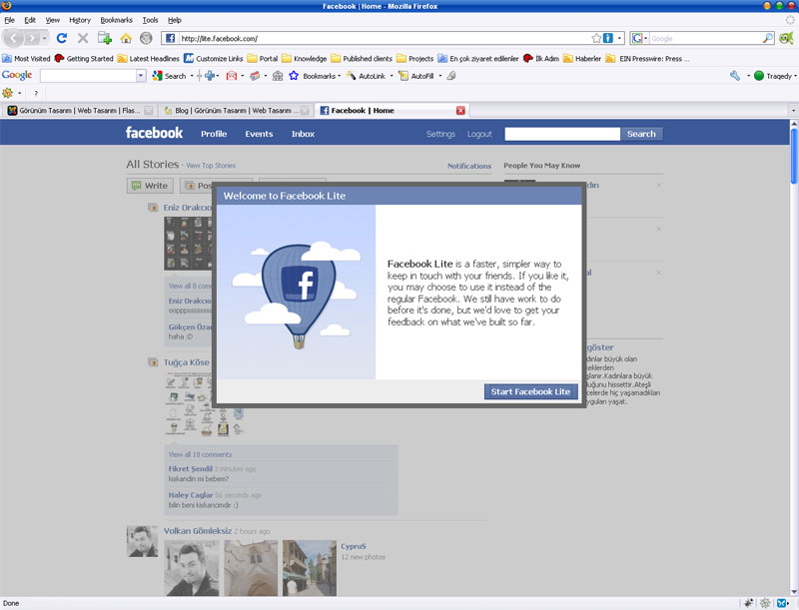Open the File menu
The image size is (799, 610).
coord(9,20)
